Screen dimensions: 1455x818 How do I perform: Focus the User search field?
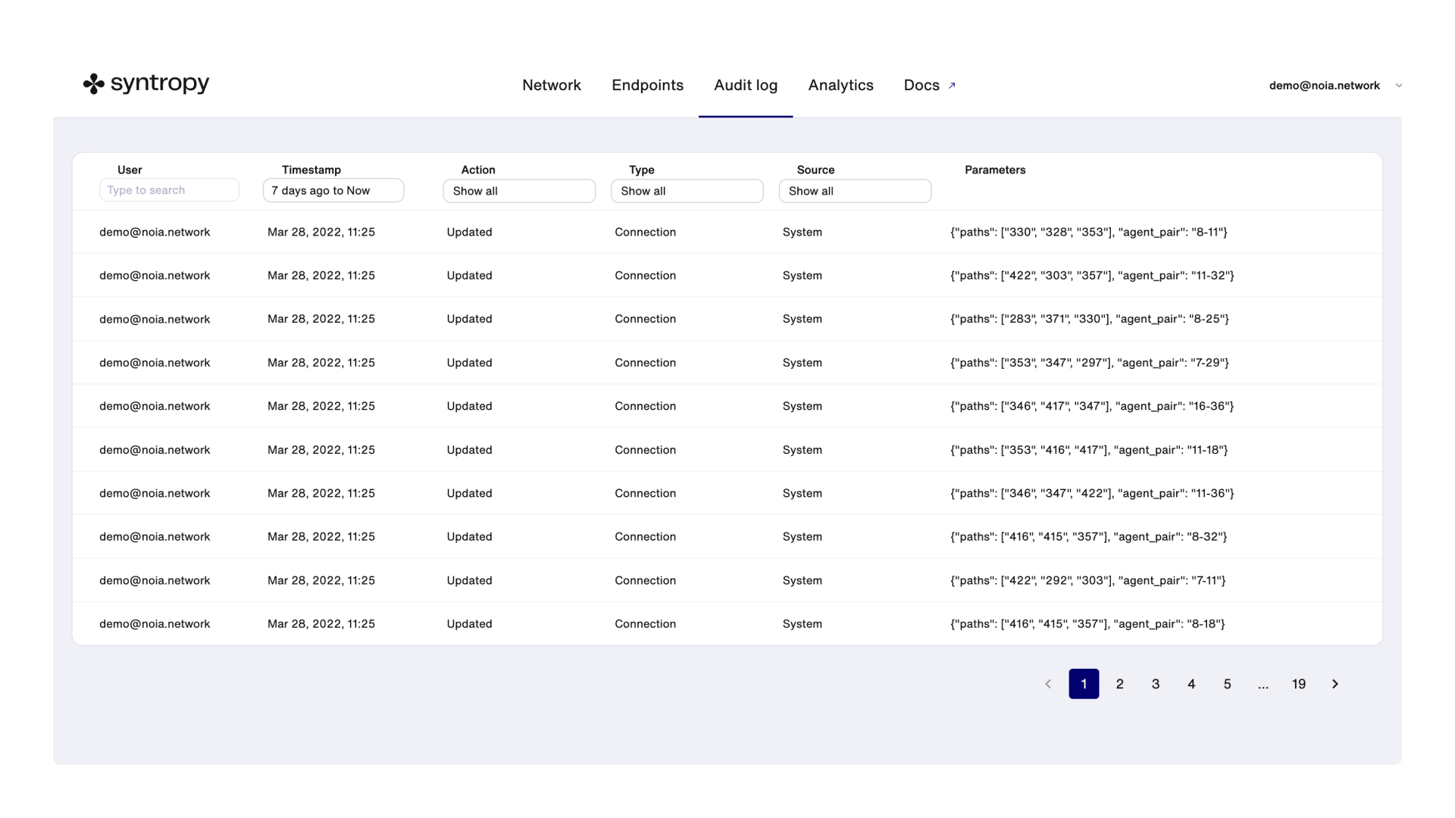[x=169, y=190]
